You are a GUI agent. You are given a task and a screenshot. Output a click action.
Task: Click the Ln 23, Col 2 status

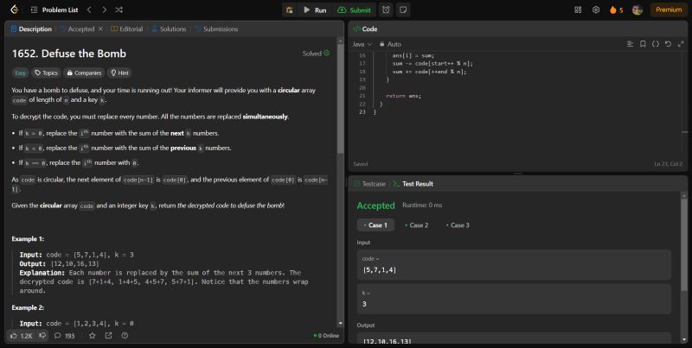(668, 164)
